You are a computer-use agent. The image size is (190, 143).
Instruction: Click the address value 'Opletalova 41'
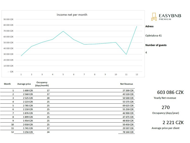(x=153, y=36)
